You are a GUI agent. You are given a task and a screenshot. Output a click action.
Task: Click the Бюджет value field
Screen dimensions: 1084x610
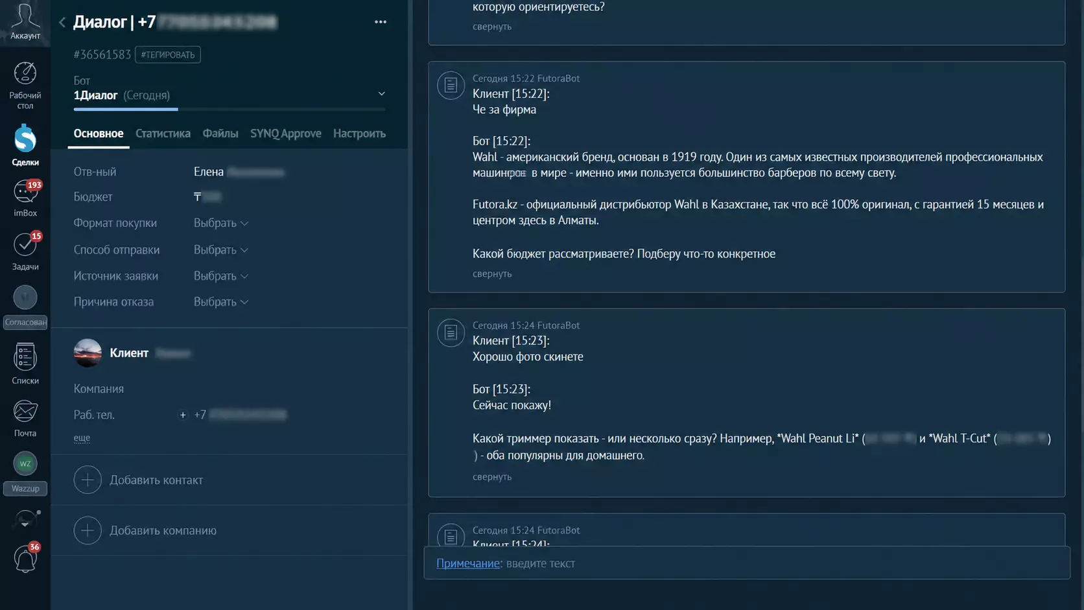(208, 196)
